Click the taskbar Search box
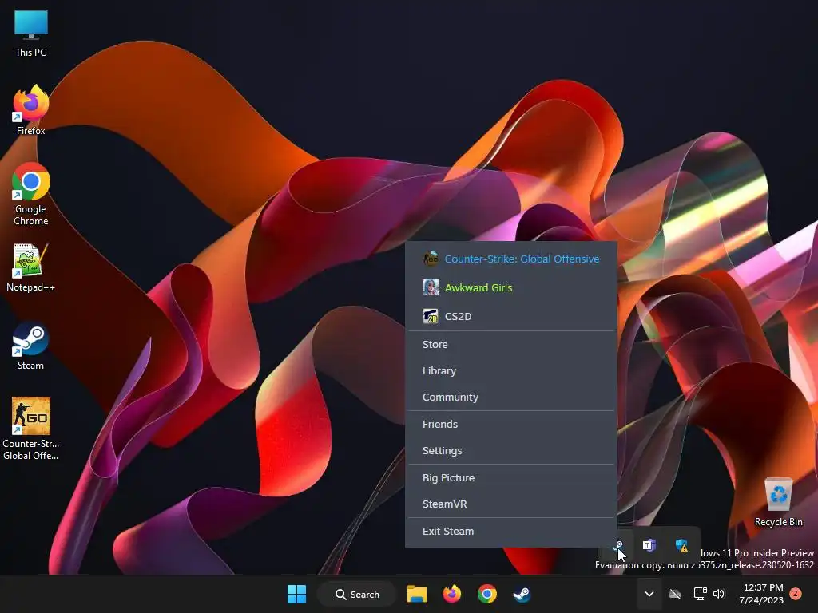Screen dimensions: 818x613 point(357,594)
